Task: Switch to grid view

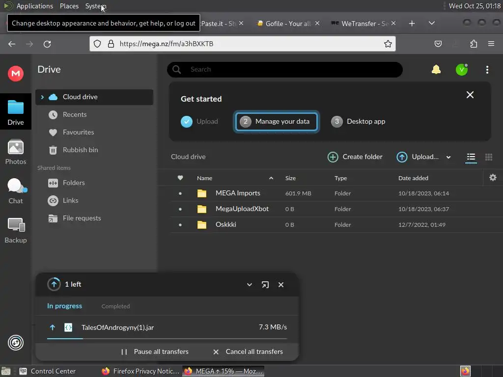Action: pyautogui.click(x=489, y=157)
